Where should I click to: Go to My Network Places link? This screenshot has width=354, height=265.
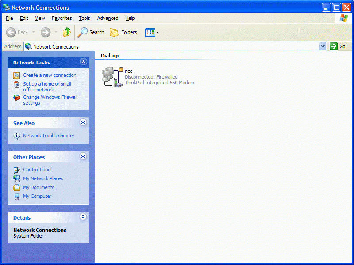[x=43, y=178]
